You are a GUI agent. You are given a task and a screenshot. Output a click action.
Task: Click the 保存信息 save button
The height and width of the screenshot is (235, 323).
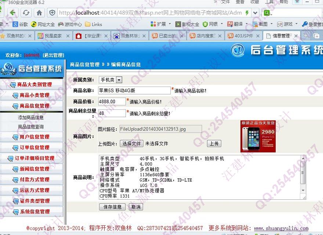pos(112,207)
